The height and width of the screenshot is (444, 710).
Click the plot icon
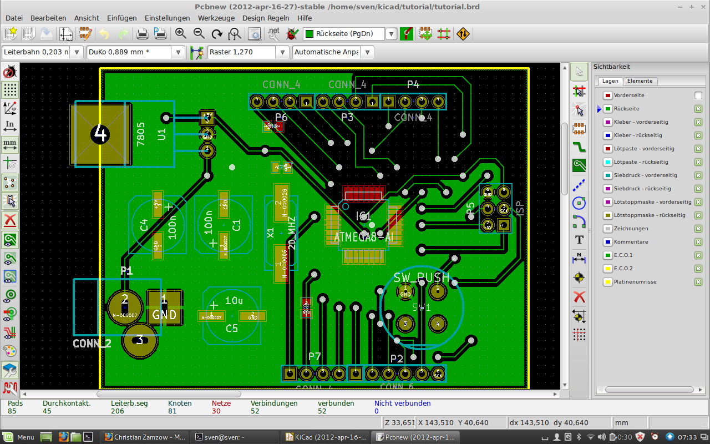[x=160, y=34]
